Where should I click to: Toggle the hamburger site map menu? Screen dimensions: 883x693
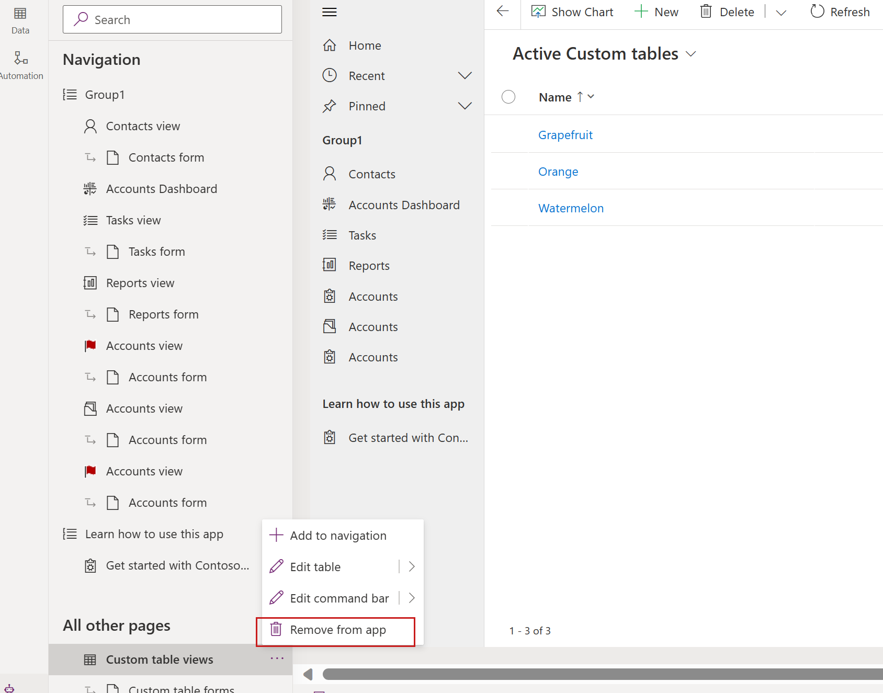330,12
